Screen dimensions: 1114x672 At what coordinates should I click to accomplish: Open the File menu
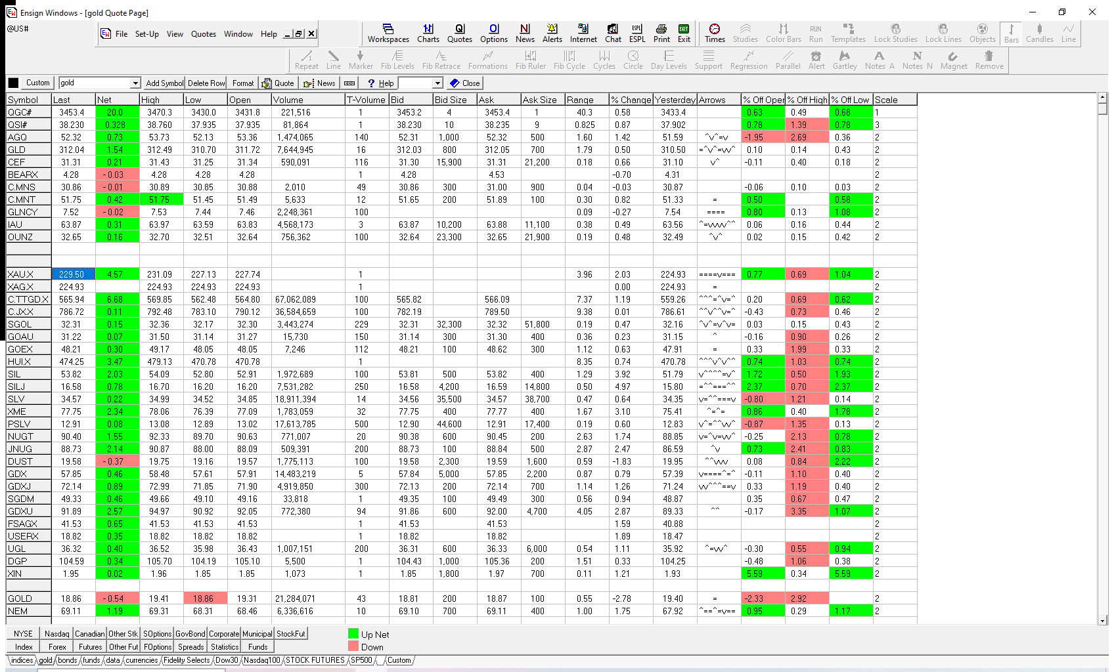122,34
